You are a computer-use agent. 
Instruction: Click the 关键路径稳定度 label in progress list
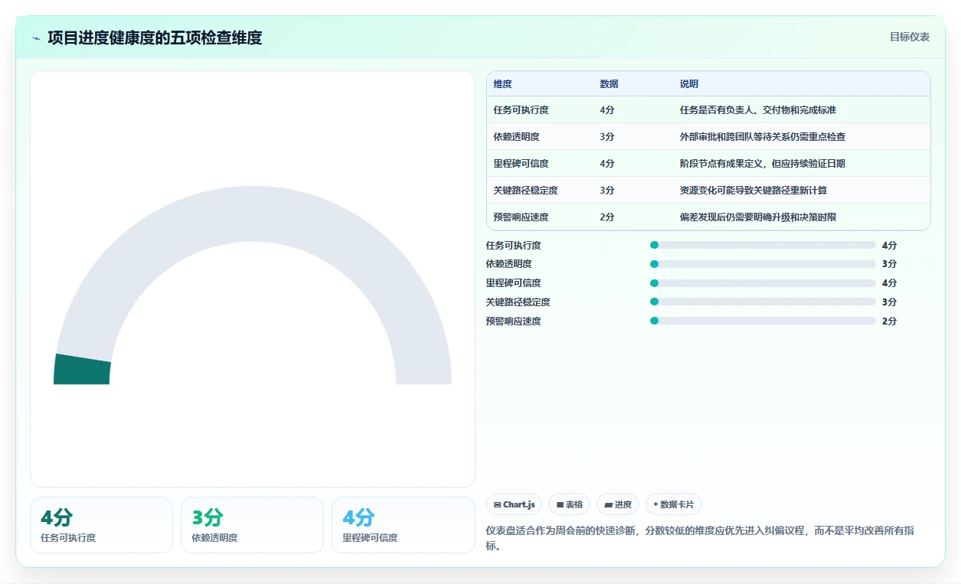[x=518, y=302]
